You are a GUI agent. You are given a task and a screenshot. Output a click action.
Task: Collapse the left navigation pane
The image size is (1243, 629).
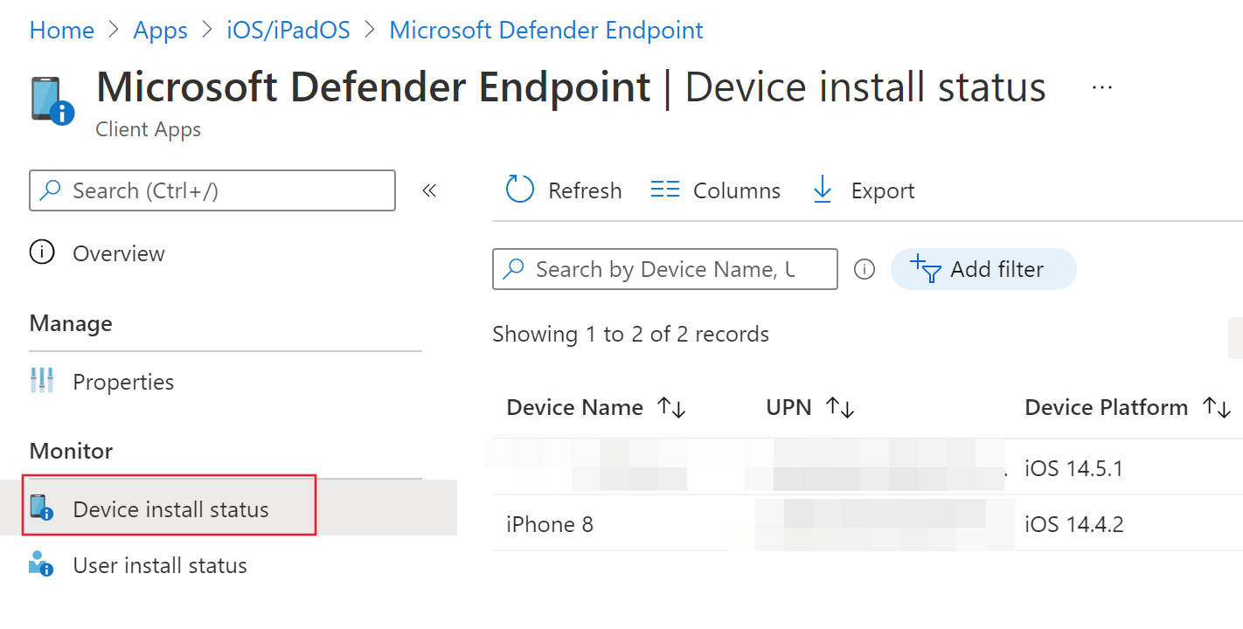[x=429, y=190]
